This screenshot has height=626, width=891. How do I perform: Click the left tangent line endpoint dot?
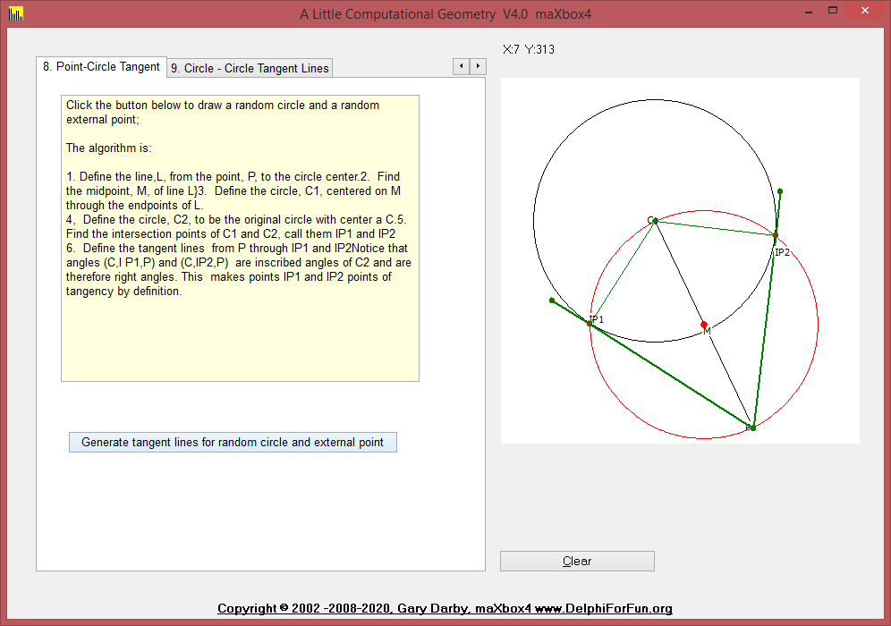point(552,300)
